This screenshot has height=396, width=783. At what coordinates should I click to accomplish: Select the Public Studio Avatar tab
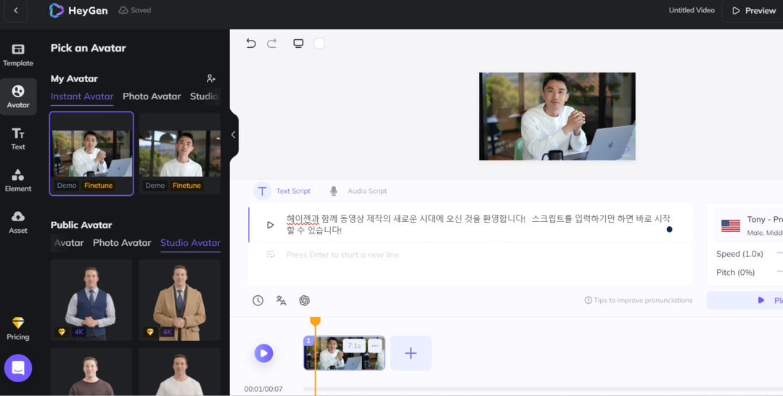[x=190, y=243]
